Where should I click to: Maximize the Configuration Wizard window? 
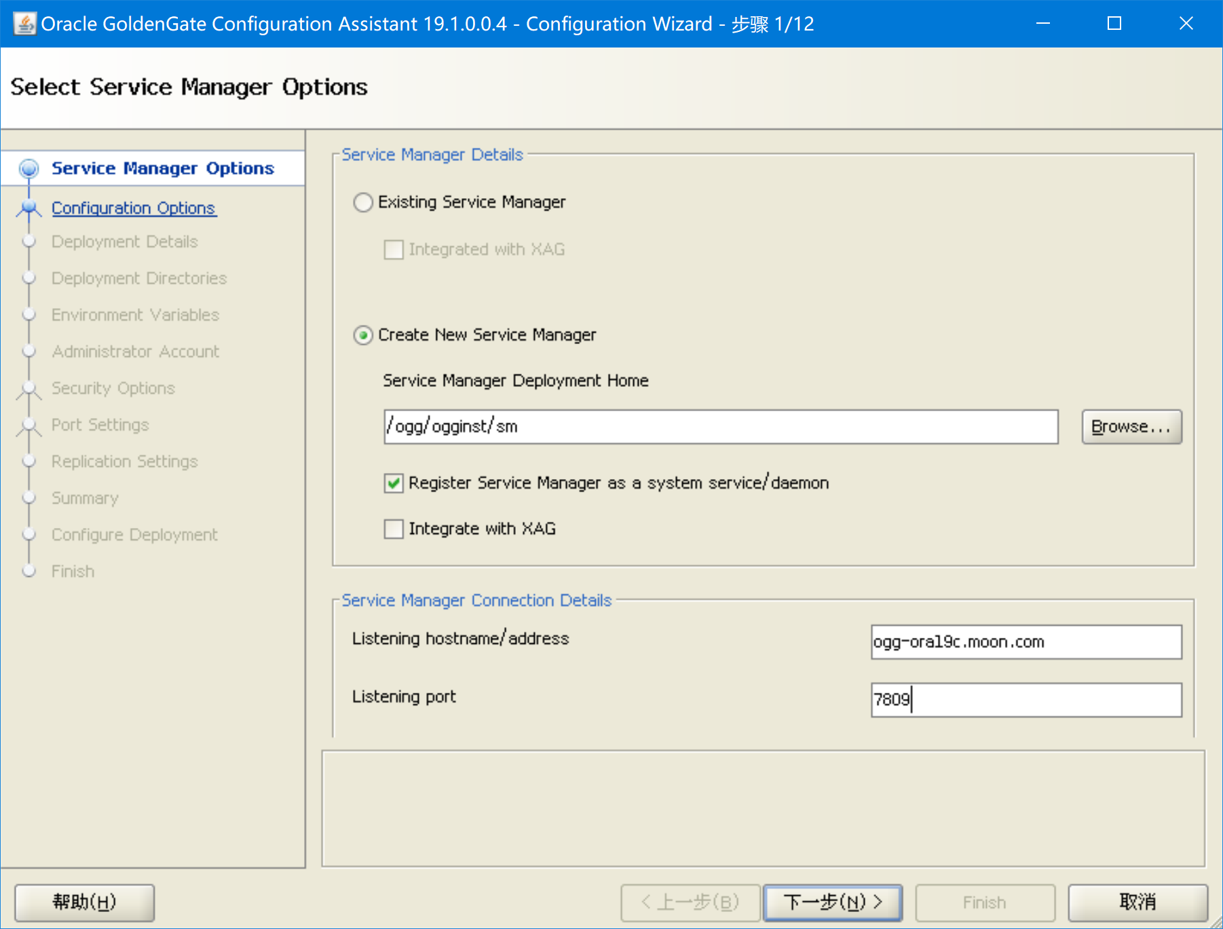coord(1114,24)
